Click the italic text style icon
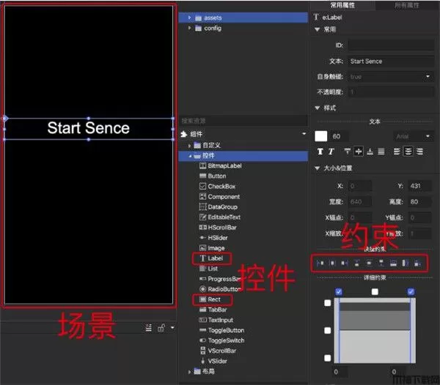 [x=331, y=152]
